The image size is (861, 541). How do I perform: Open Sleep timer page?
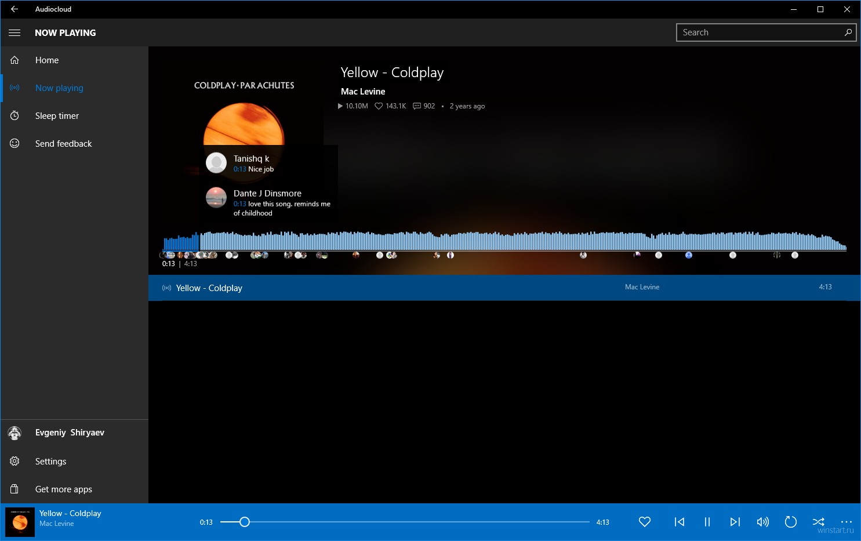[x=74, y=116]
